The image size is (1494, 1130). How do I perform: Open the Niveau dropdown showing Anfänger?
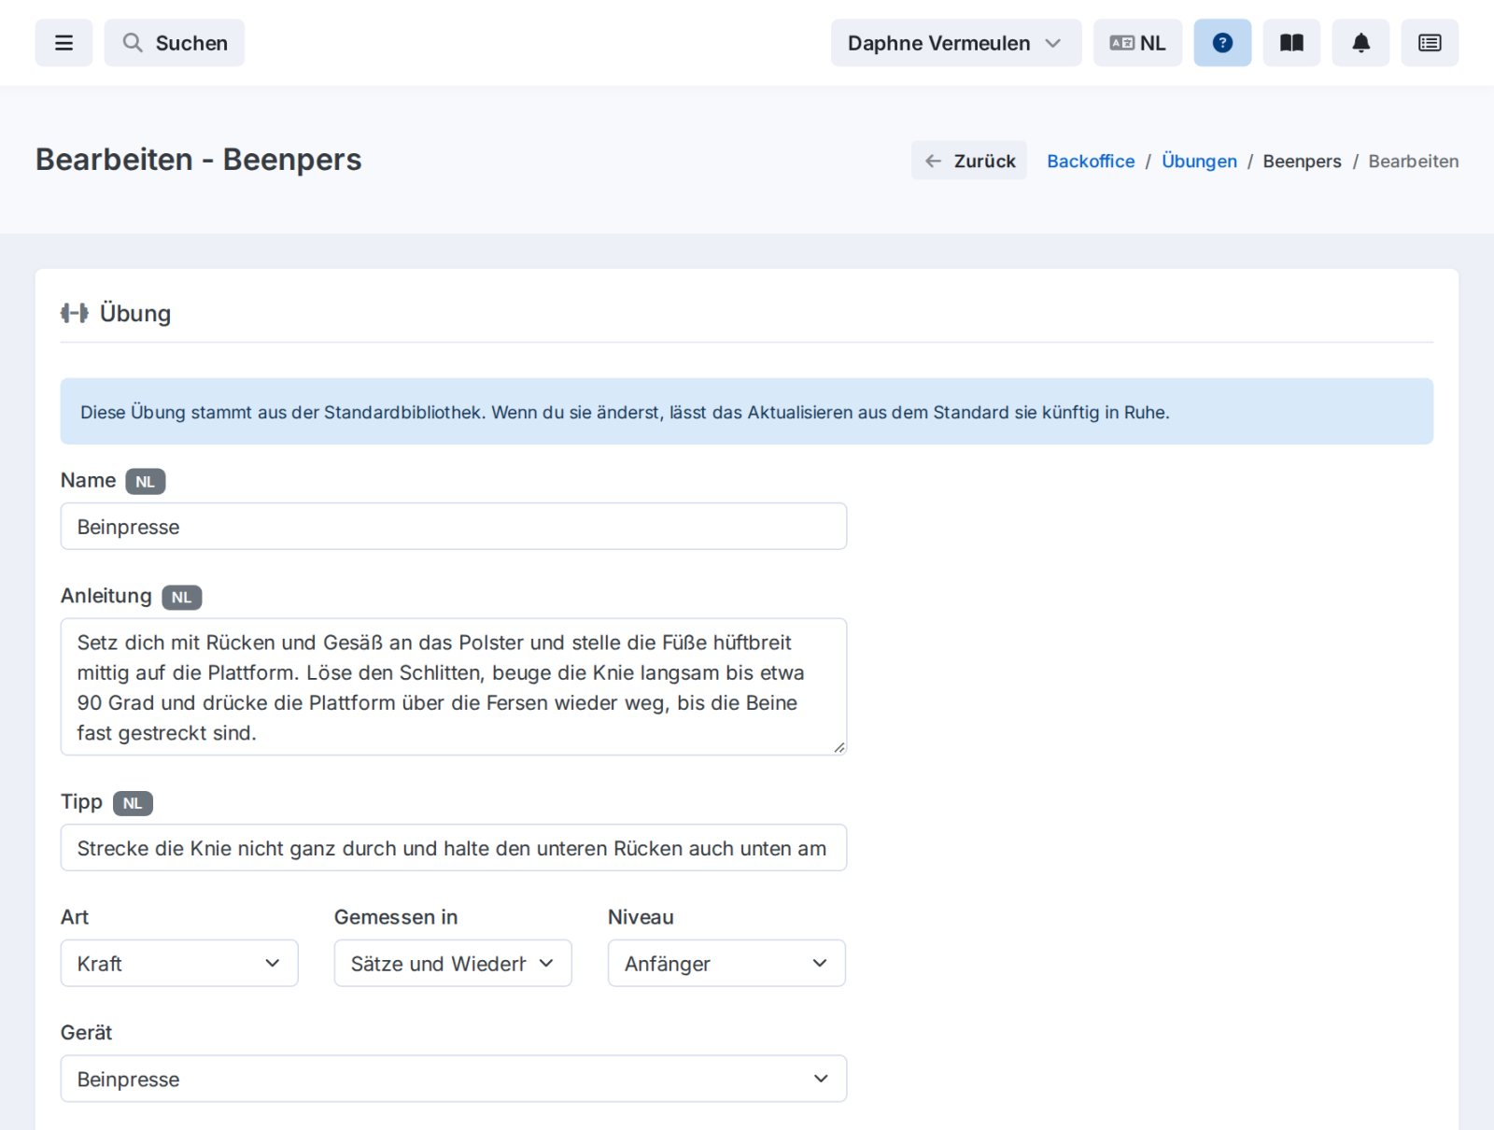coord(726,963)
